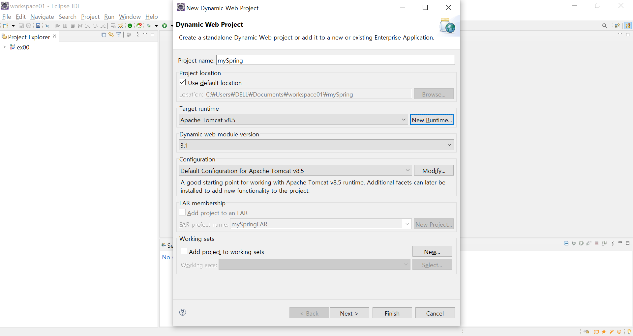Viewport: 633px width, 336px height.
Task: Click the Browse... location button
Action: tap(434, 94)
